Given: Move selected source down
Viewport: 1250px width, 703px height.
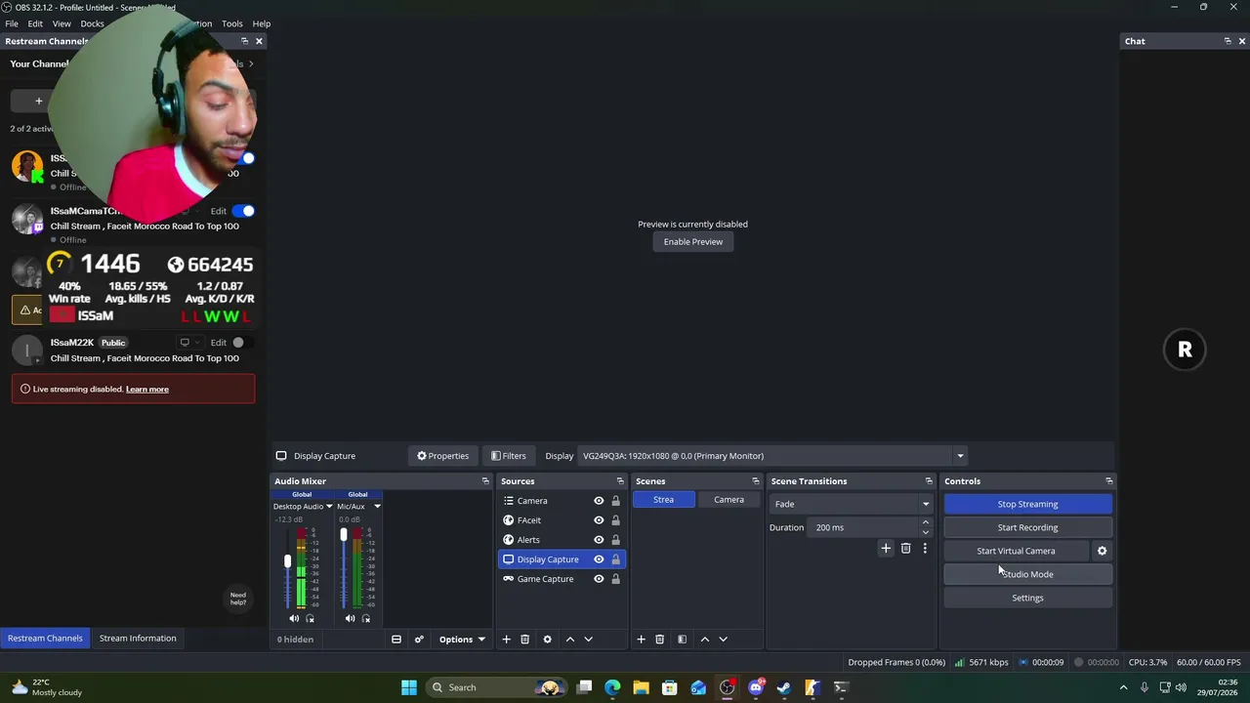Looking at the screenshot, I should [x=588, y=640].
